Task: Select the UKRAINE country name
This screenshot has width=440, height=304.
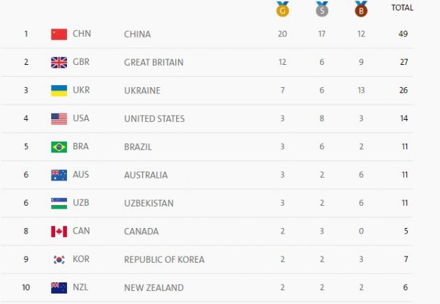Action: point(142,91)
